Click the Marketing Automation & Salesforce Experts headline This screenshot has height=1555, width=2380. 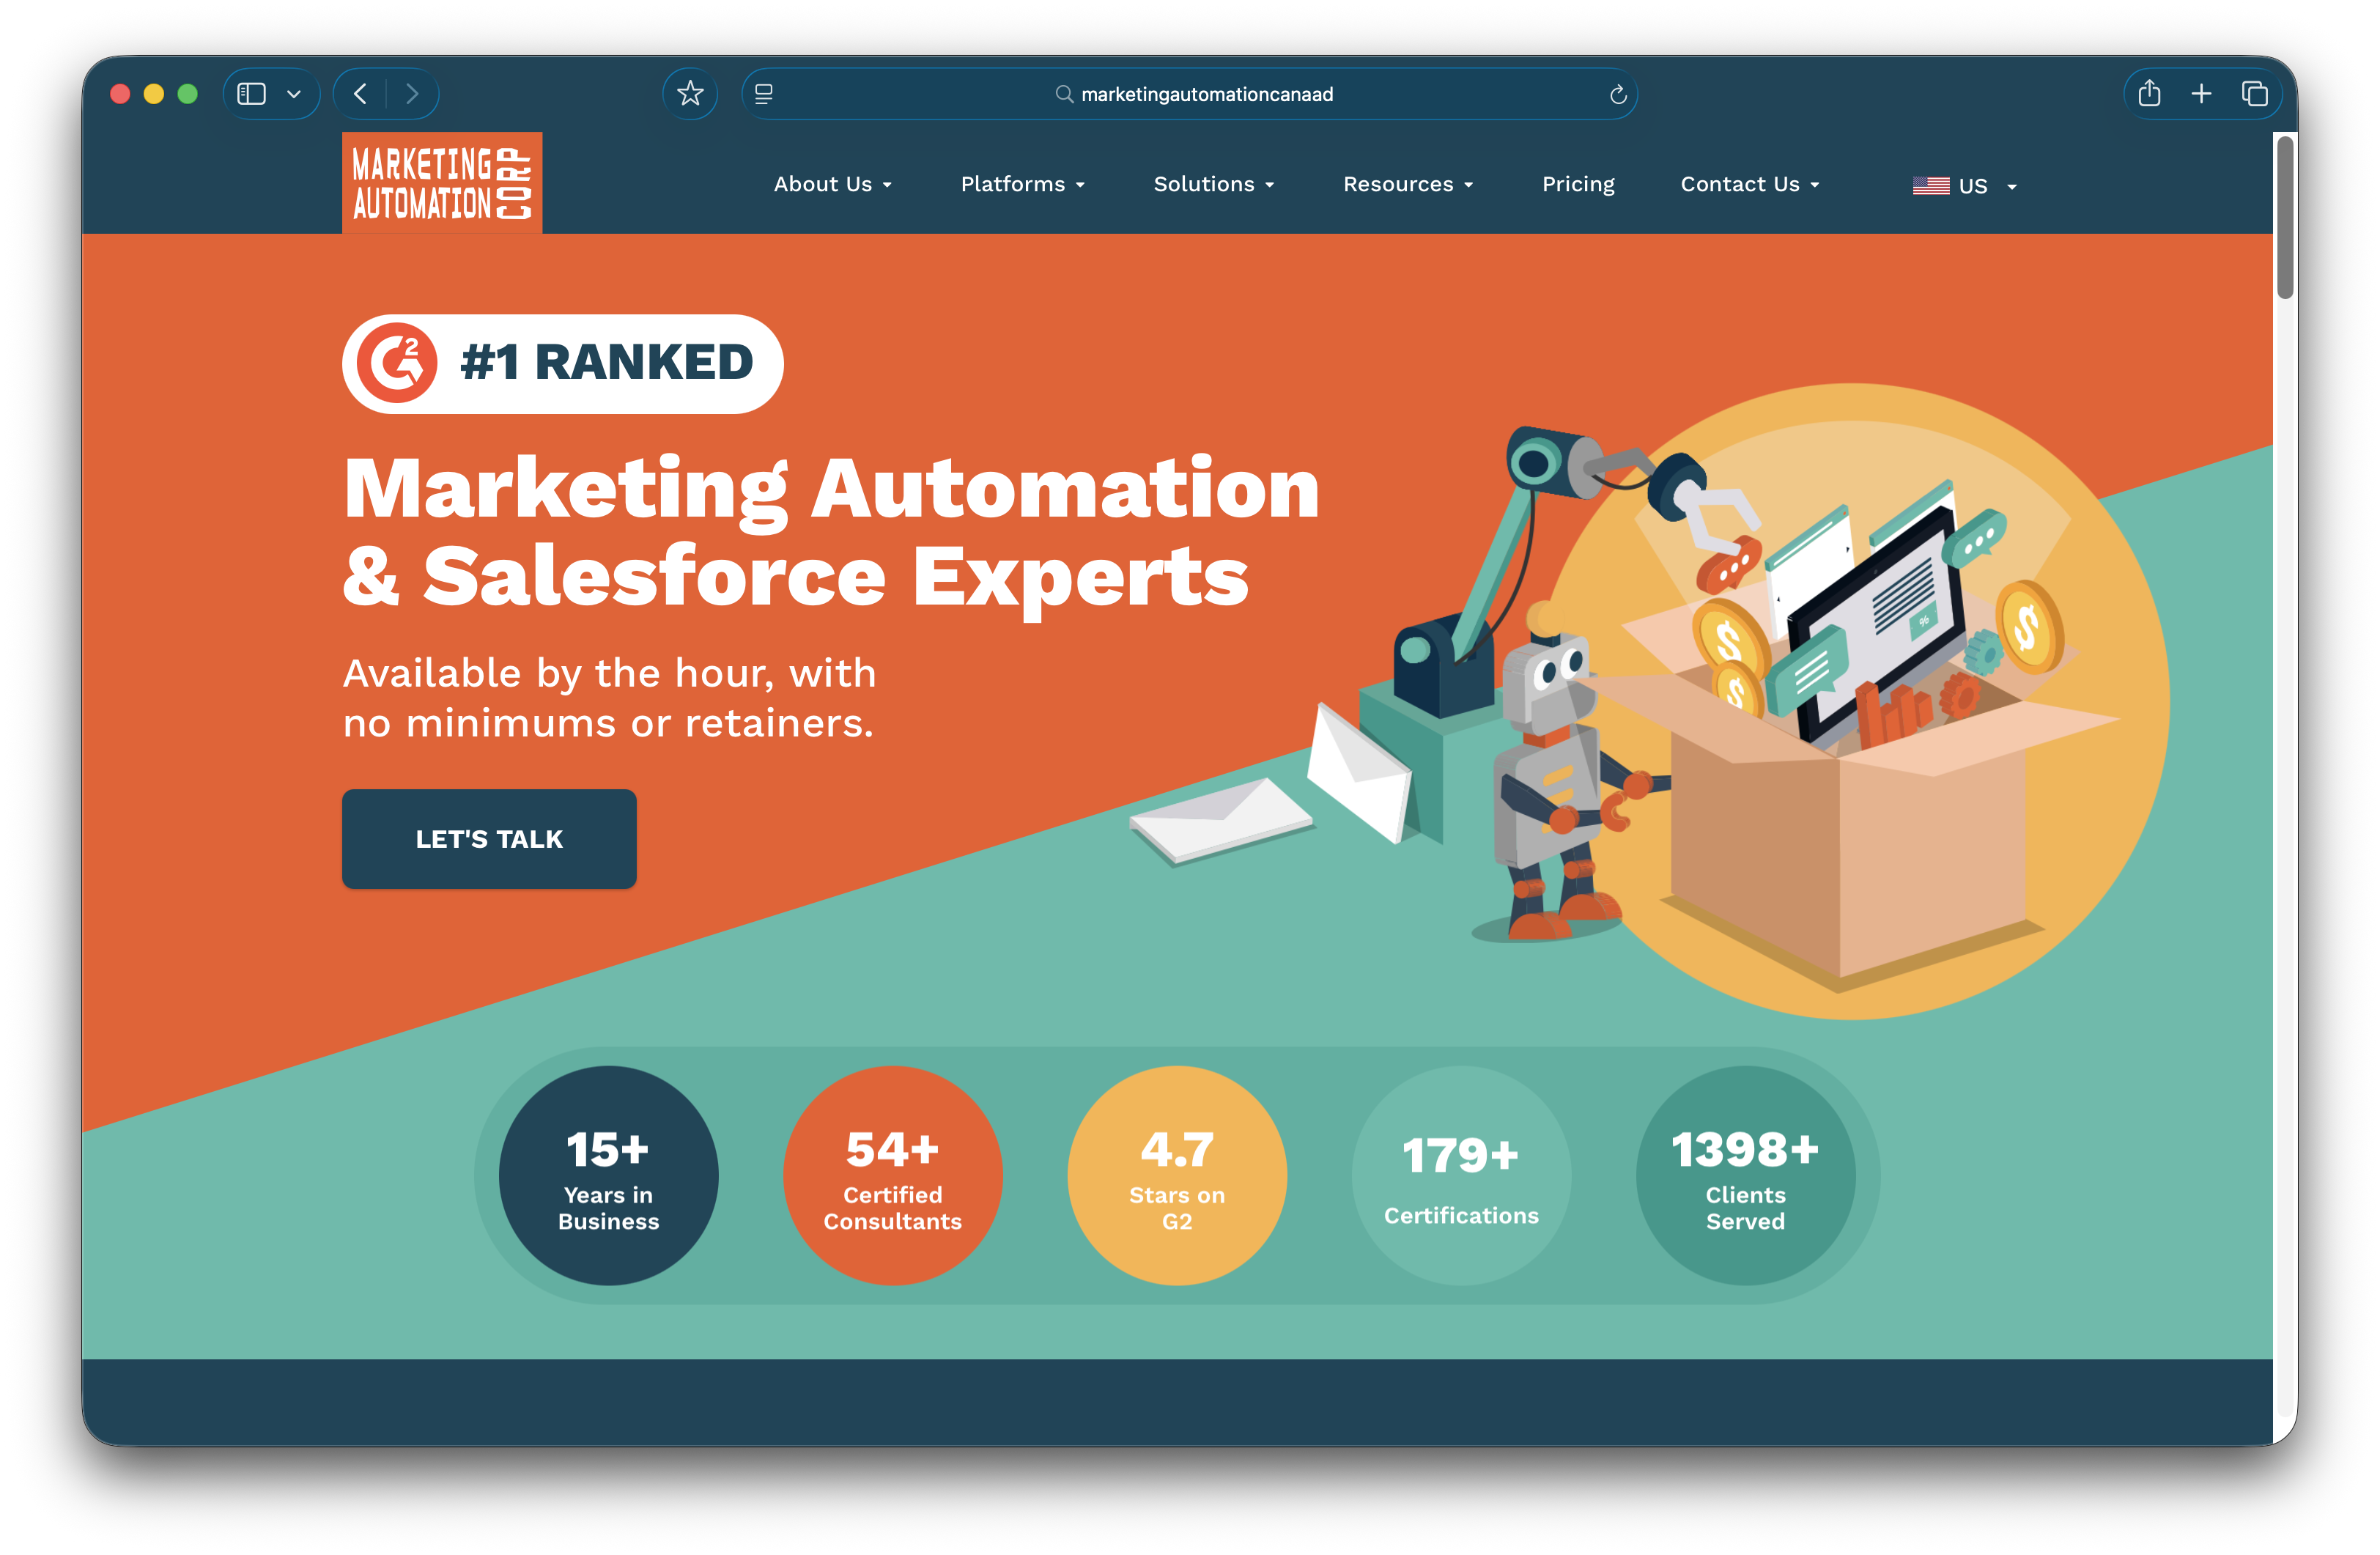(x=830, y=531)
